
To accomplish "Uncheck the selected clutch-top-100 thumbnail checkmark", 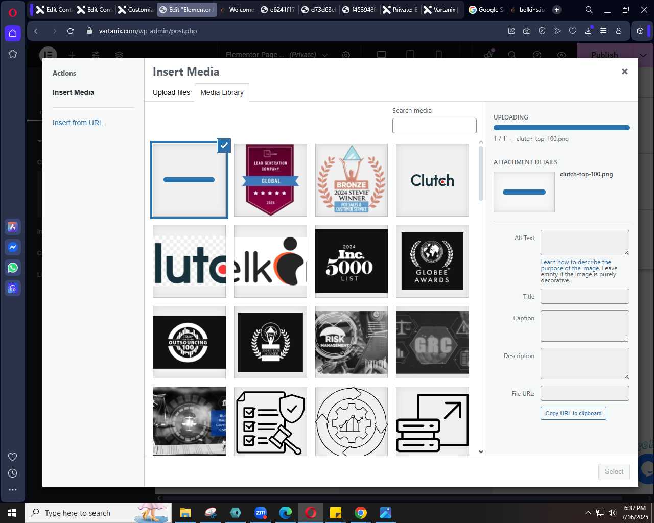I will 224,146.
